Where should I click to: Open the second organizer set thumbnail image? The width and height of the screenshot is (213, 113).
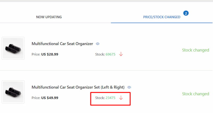[x=13, y=92]
